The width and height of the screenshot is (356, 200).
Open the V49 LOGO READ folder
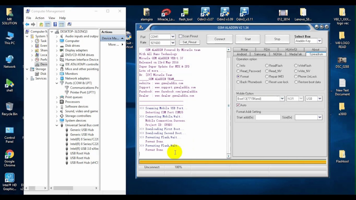342,40
